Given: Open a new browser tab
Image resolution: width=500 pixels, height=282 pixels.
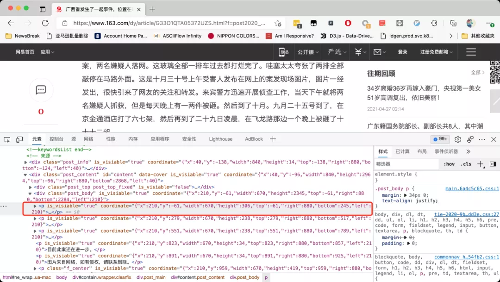Looking at the screenshot, I should [x=152, y=9].
